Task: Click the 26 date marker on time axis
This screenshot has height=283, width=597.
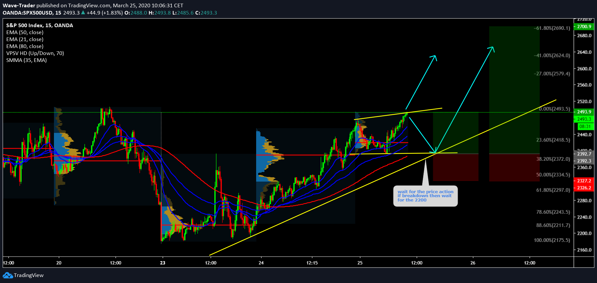Action: (x=473, y=263)
